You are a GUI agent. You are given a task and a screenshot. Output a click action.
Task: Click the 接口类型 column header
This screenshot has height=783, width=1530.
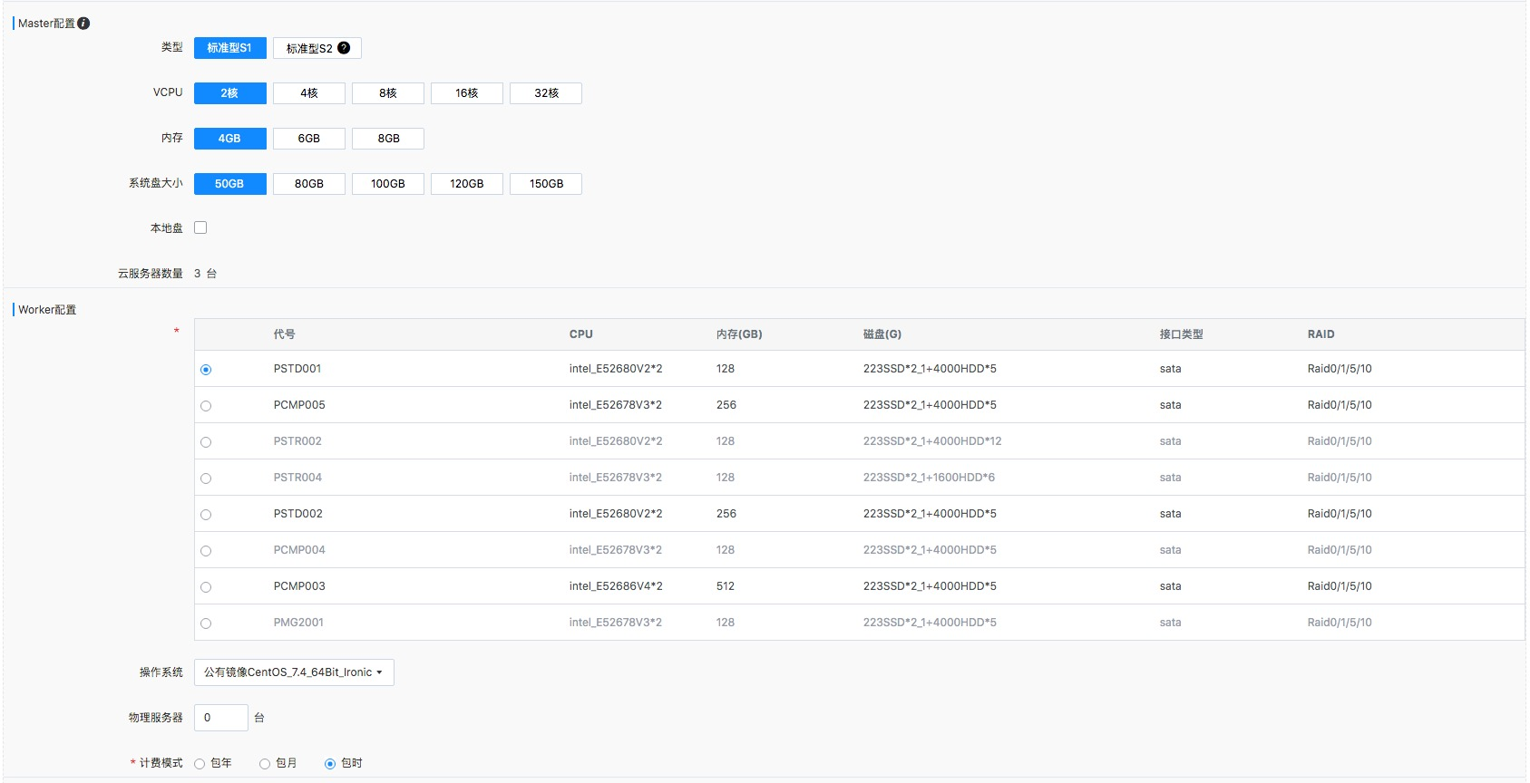[x=1181, y=334]
